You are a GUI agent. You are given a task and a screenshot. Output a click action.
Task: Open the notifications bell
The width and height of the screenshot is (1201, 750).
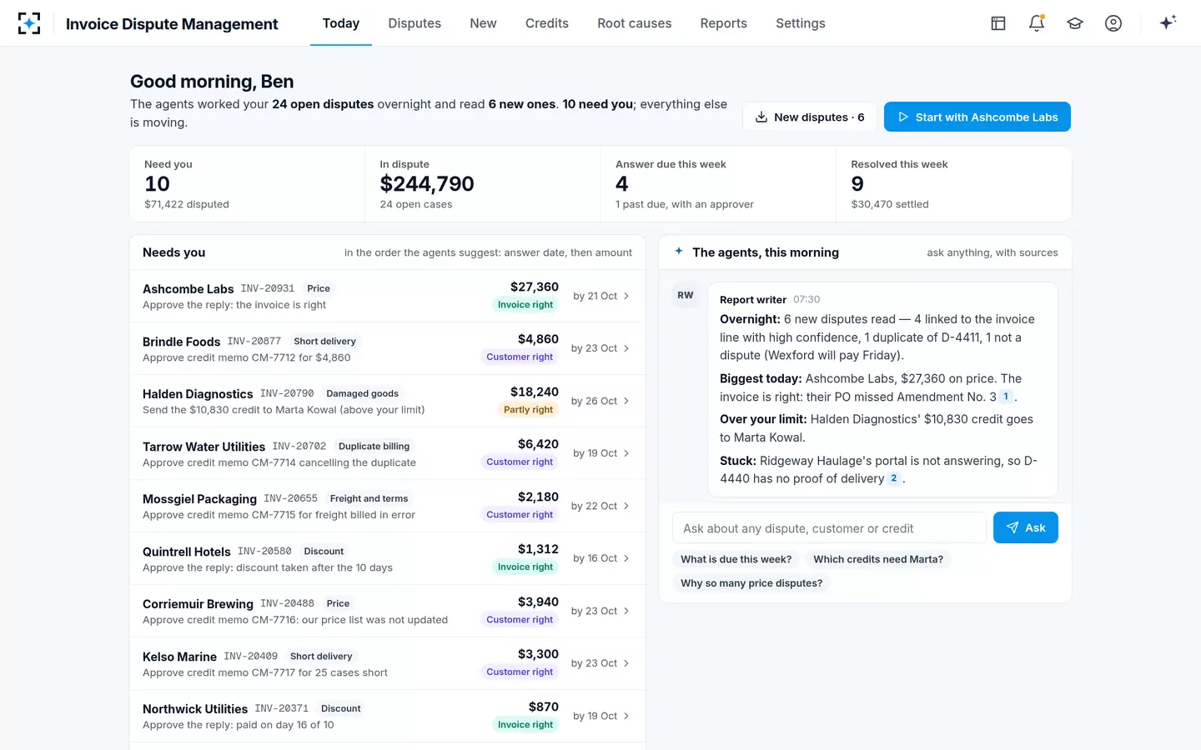(1037, 23)
